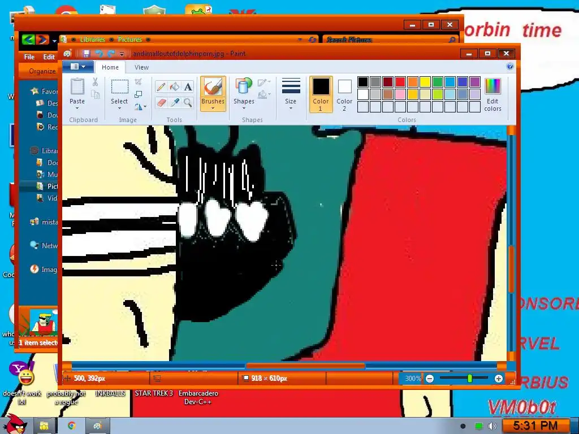The image size is (579, 434).
Task: Open File menu in Explorer window
Action: tap(29, 57)
